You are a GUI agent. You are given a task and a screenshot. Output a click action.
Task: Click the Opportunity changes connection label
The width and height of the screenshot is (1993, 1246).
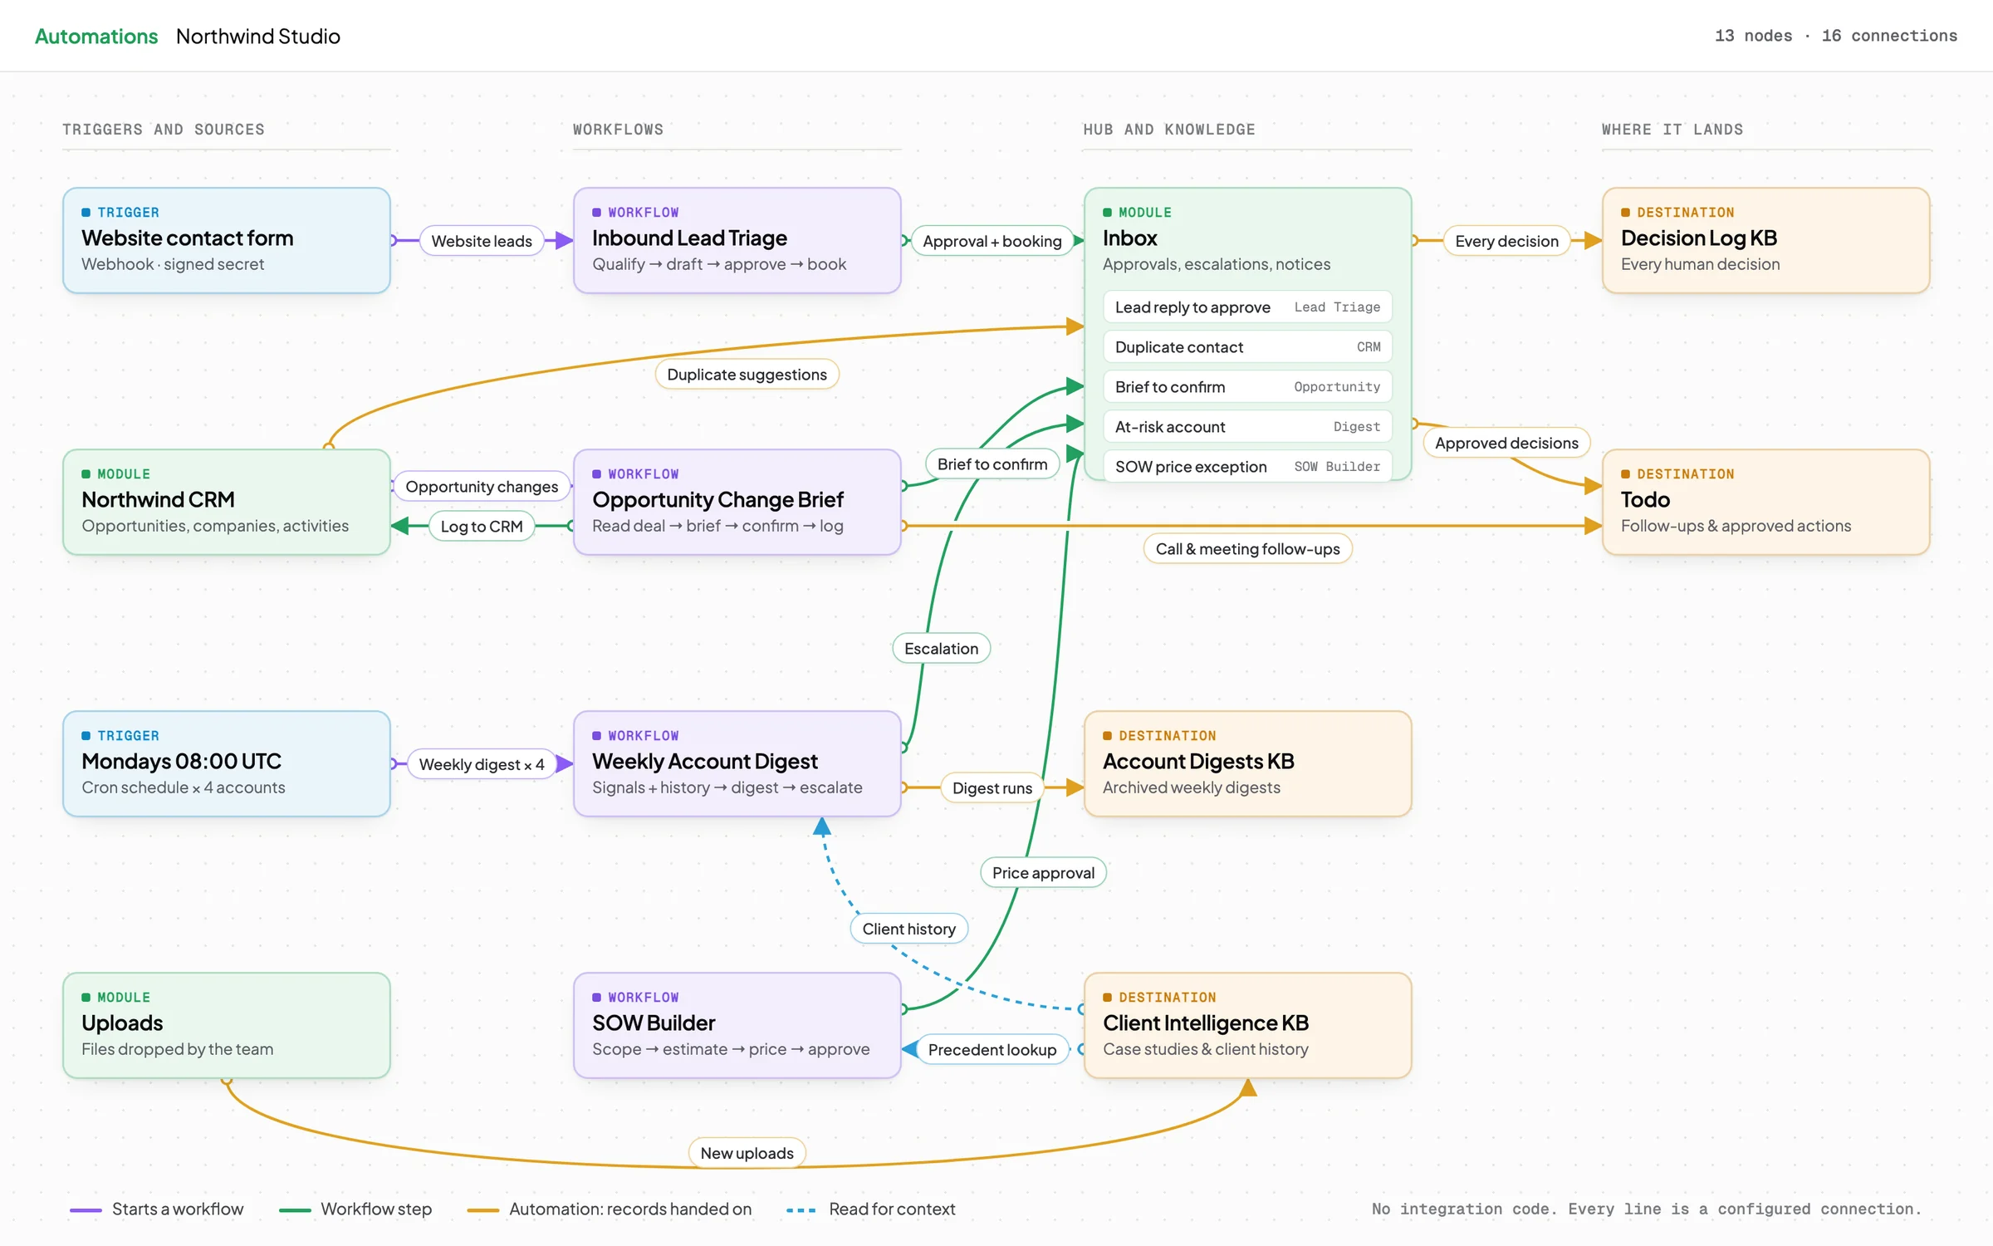coord(482,487)
